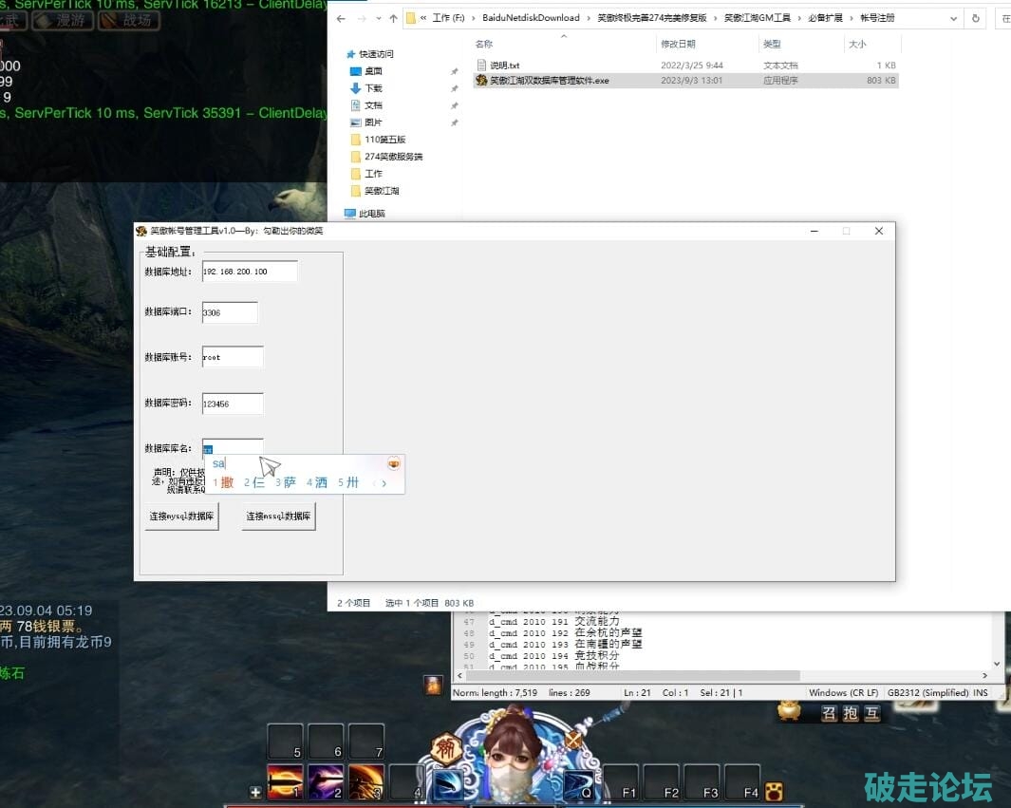Focus the 数据库地址 IP address field

[x=250, y=272]
